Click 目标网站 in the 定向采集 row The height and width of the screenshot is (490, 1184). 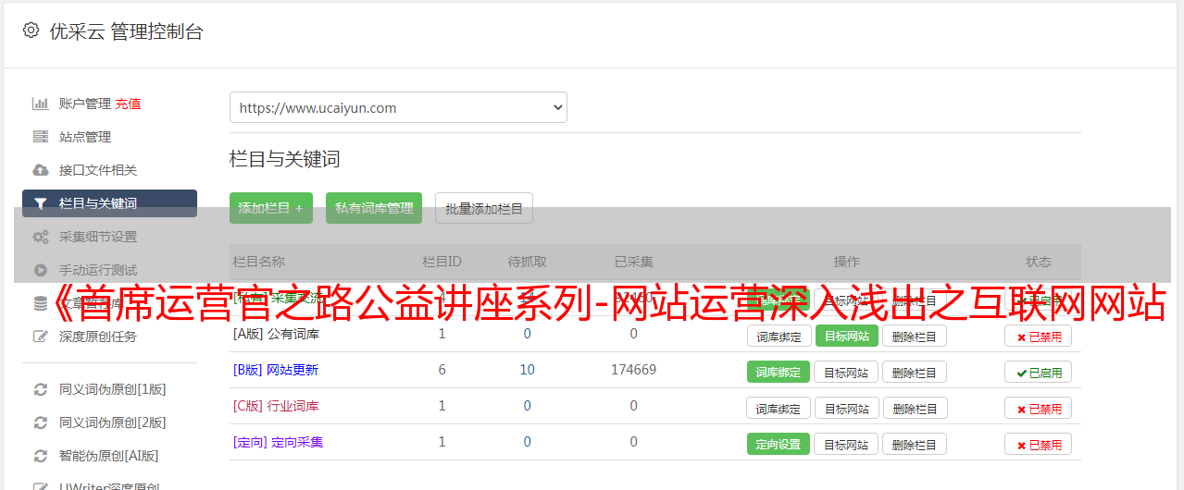pos(847,444)
